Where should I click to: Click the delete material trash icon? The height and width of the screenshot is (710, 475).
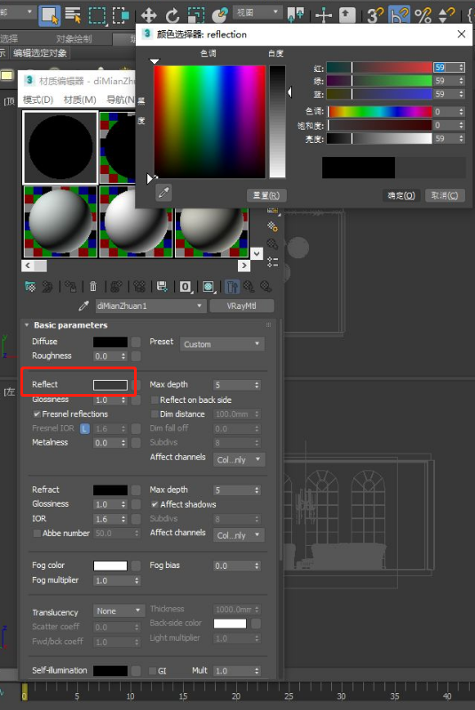(93, 287)
